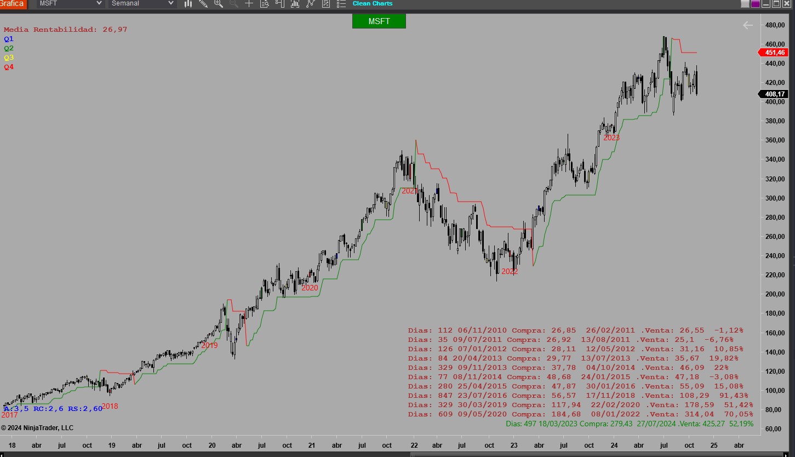Open the MSFT instrument dropdown

(70, 4)
